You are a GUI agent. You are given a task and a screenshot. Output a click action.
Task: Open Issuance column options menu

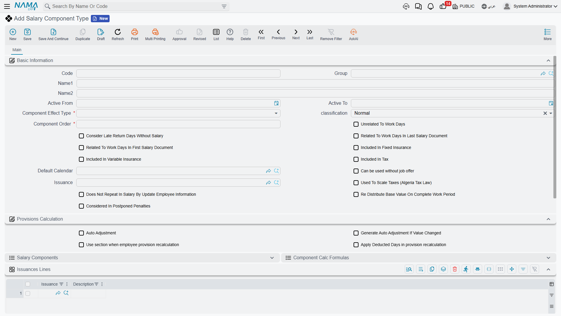67,284
